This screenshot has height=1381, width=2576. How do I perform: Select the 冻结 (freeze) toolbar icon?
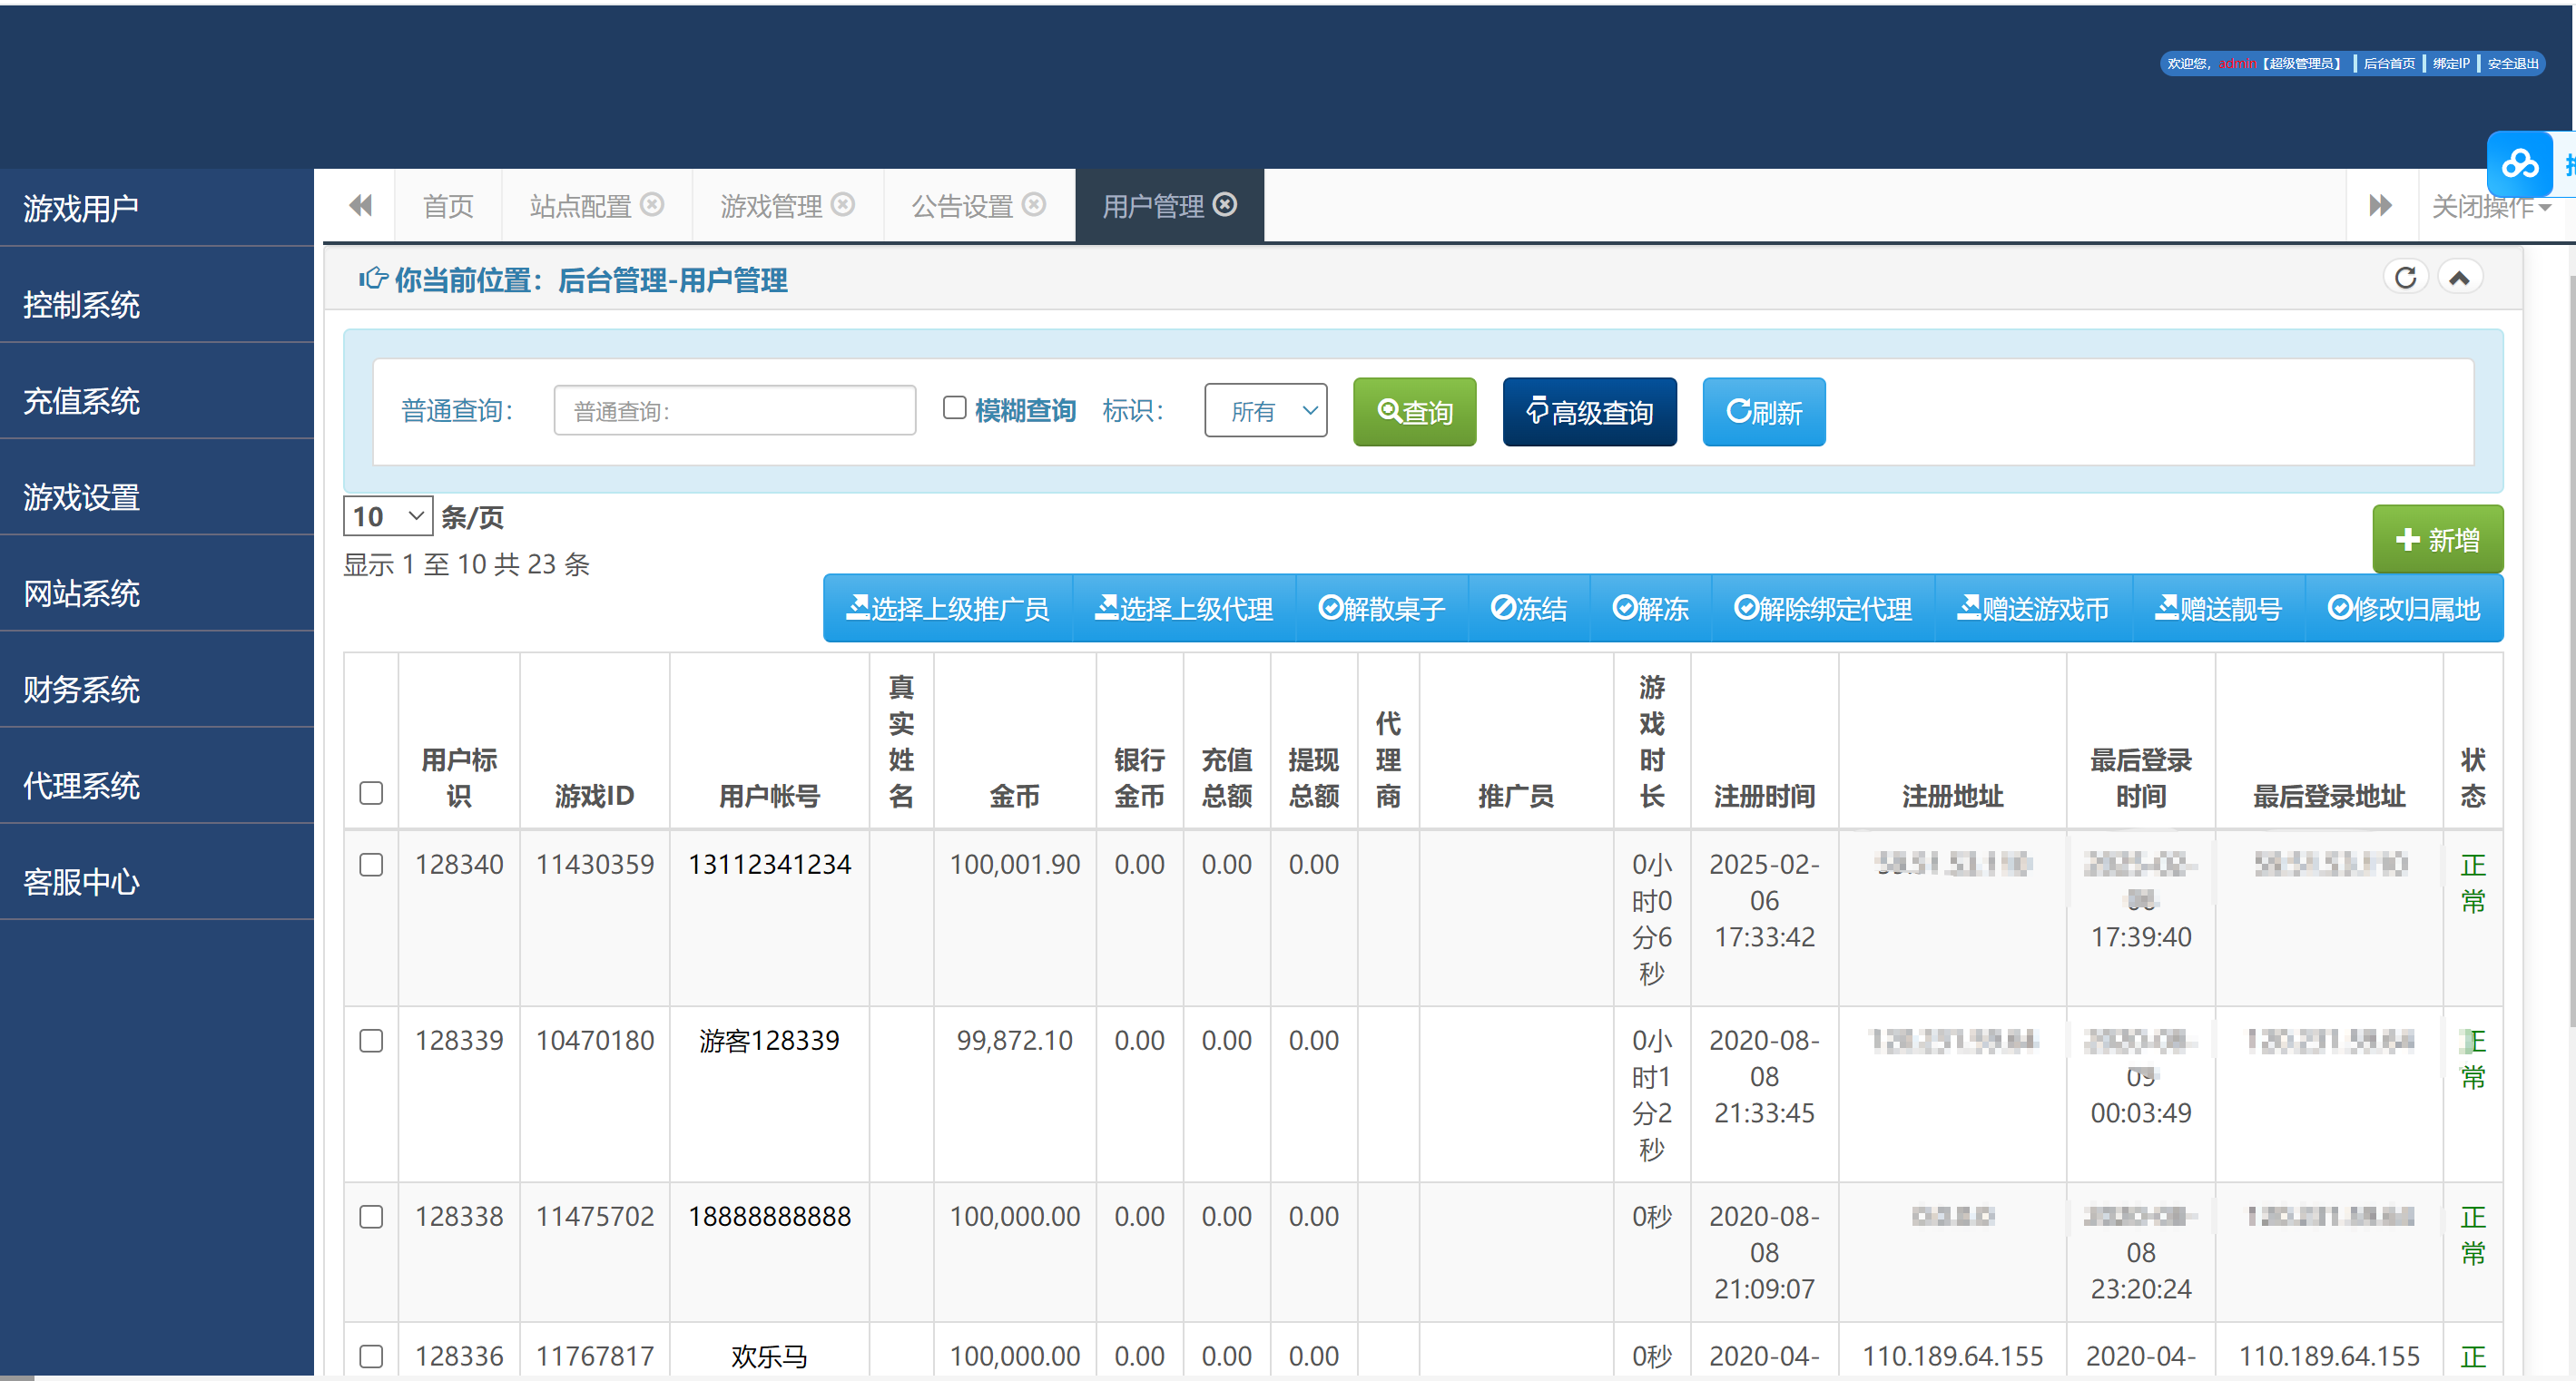pyautogui.click(x=1529, y=608)
